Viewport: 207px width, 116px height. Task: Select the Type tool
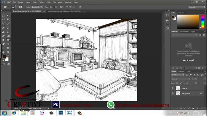tap(8, 44)
